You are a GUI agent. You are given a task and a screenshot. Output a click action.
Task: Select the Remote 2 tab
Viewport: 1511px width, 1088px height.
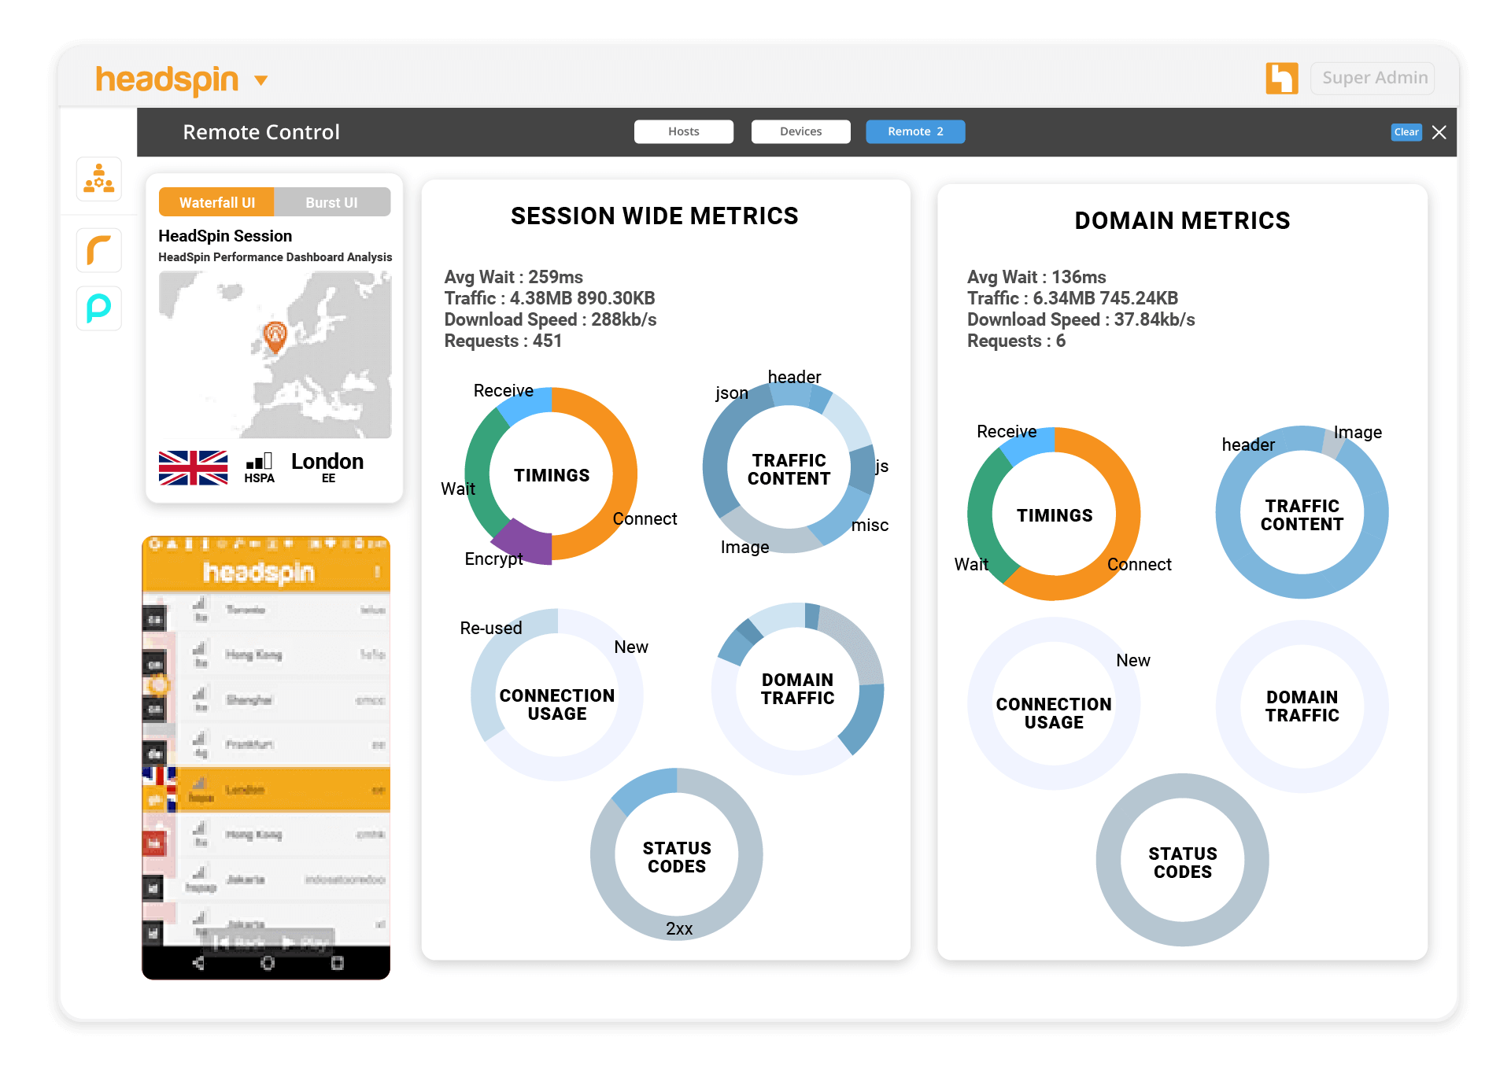click(914, 131)
